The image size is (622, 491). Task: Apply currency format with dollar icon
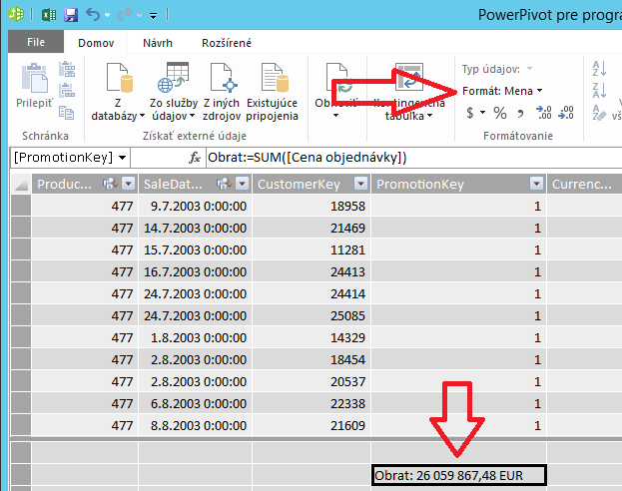pyautogui.click(x=470, y=113)
